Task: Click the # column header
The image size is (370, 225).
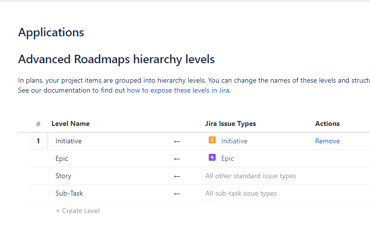Action: 38,124
